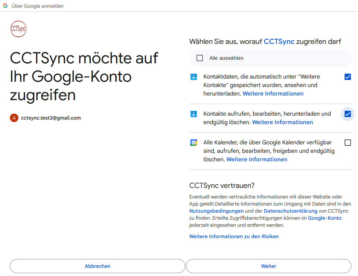Viewport: 358px width, 276px height.
Task: Open the Datenschutzerklärung link
Action: pos(290,211)
